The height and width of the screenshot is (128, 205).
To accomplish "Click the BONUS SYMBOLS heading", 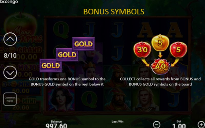I will point(114,11).
